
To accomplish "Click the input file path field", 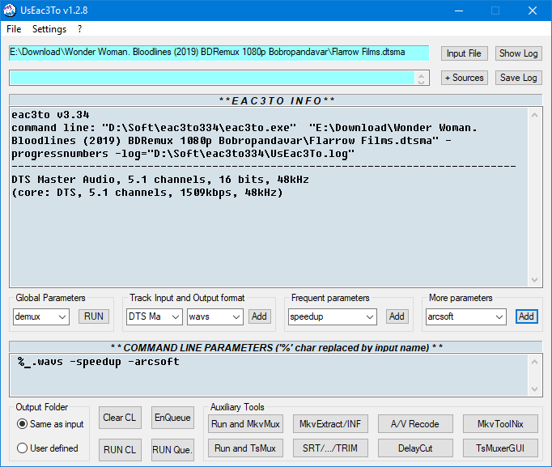I will pos(219,53).
